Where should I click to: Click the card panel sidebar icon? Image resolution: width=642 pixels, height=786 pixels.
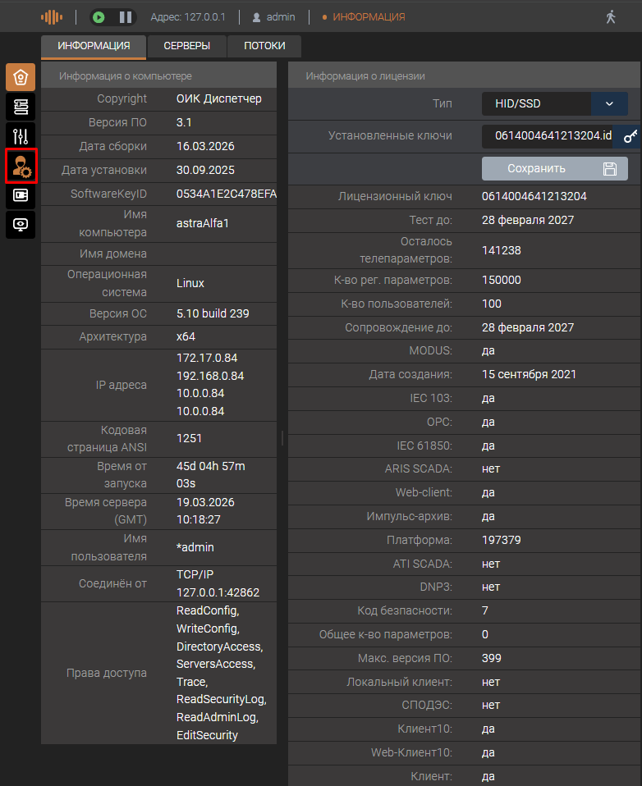pos(21,195)
